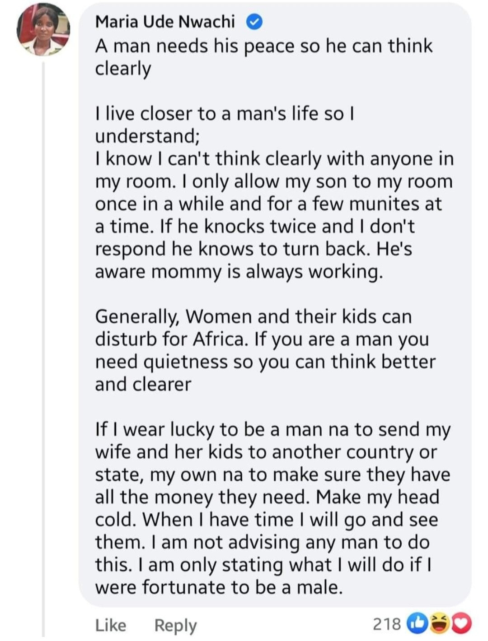Click the final line "were fortunate to be a male"
The image size is (488, 641).
click(219, 588)
